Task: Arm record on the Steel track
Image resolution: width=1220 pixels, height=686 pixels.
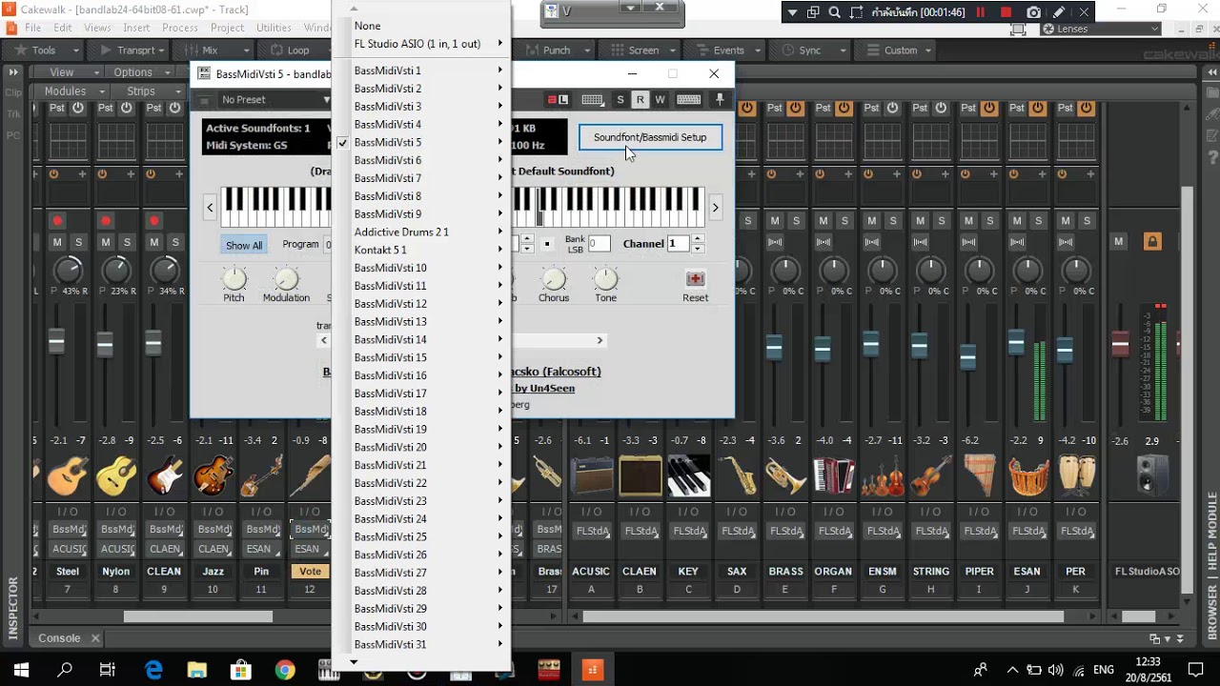Action: (x=57, y=221)
